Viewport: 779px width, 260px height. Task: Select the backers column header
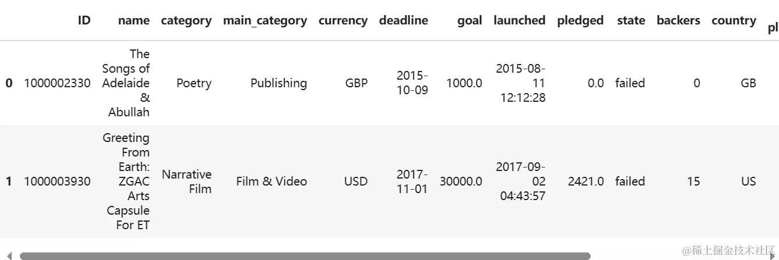678,20
